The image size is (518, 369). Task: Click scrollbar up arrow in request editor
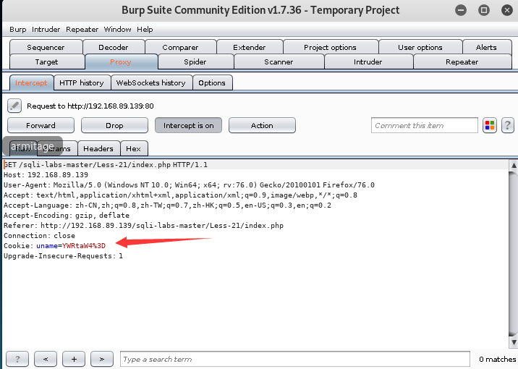tap(514, 165)
